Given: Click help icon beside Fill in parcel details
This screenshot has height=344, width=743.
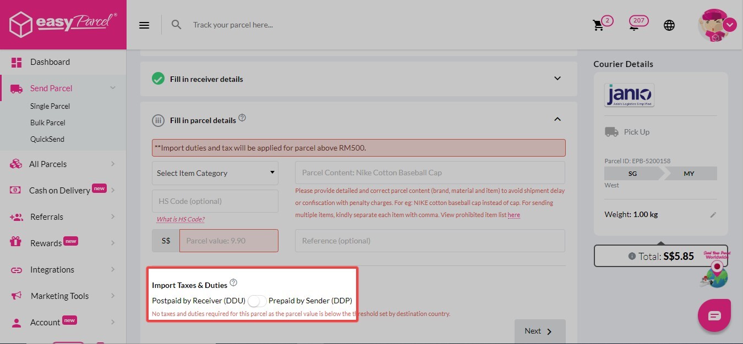Looking at the screenshot, I should click(x=242, y=118).
